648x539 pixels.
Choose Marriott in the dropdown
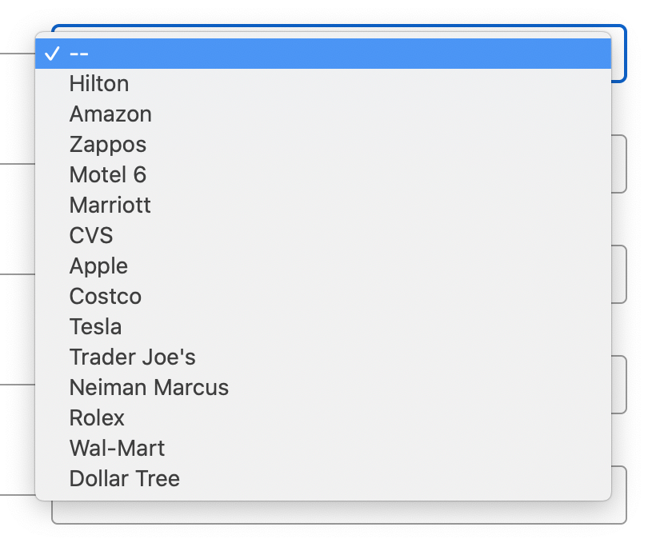coord(110,205)
